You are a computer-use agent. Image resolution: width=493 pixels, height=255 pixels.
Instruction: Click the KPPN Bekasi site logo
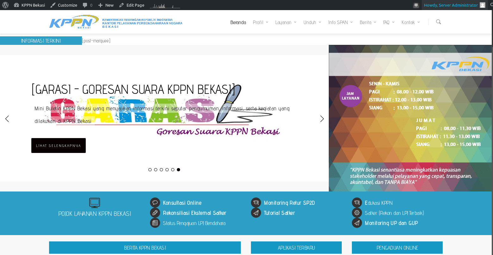116,22
